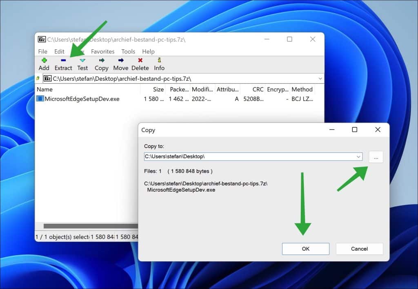Viewport: 418px width, 289px height.
Task: Expand the Copy to path dropdown
Action: pos(359,157)
